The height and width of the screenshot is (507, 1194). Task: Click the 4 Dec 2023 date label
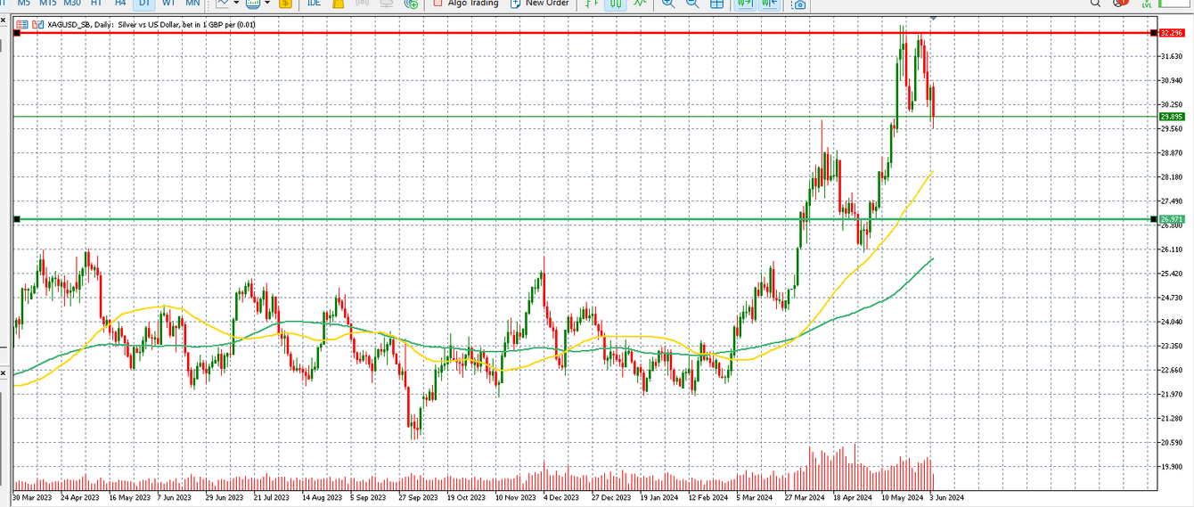coord(562,497)
